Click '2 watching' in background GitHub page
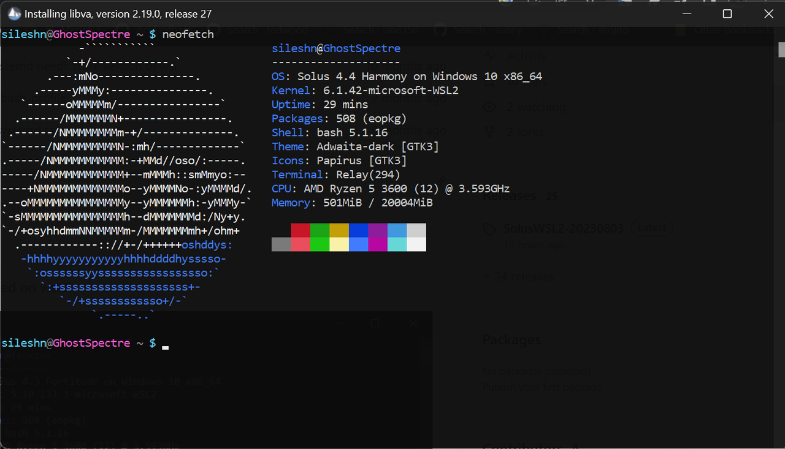Viewport: 785px width, 449px height. [536, 107]
